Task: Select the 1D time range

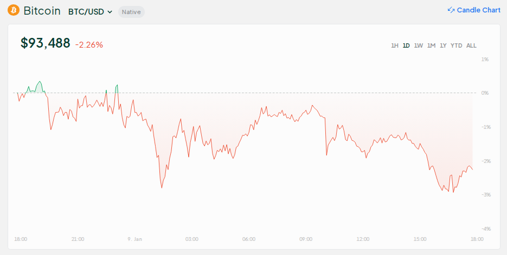Action: pos(406,45)
